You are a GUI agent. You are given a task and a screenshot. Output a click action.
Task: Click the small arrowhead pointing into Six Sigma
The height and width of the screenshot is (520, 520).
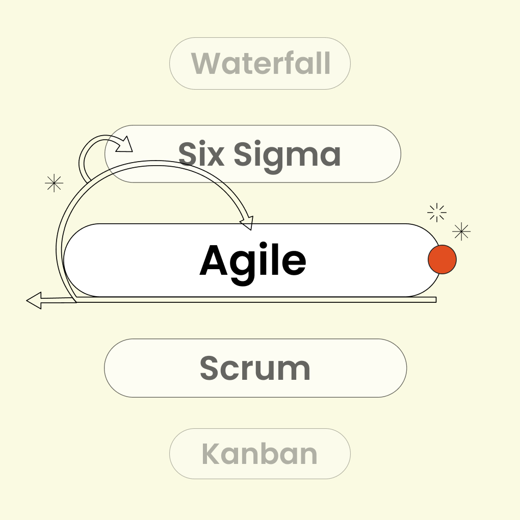pos(124,145)
